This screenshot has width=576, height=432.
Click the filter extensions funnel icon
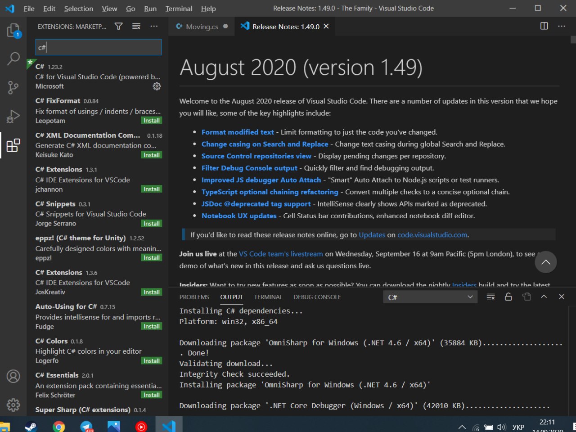click(x=118, y=27)
